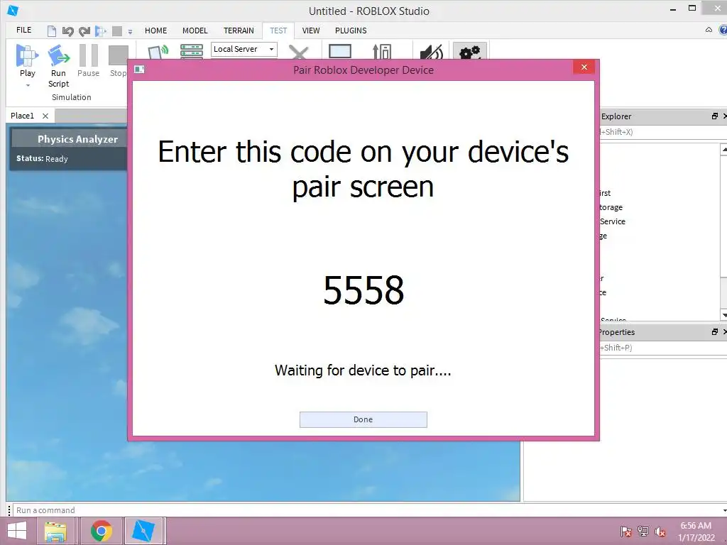Undock the Explorer panel float button

pyautogui.click(x=714, y=116)
